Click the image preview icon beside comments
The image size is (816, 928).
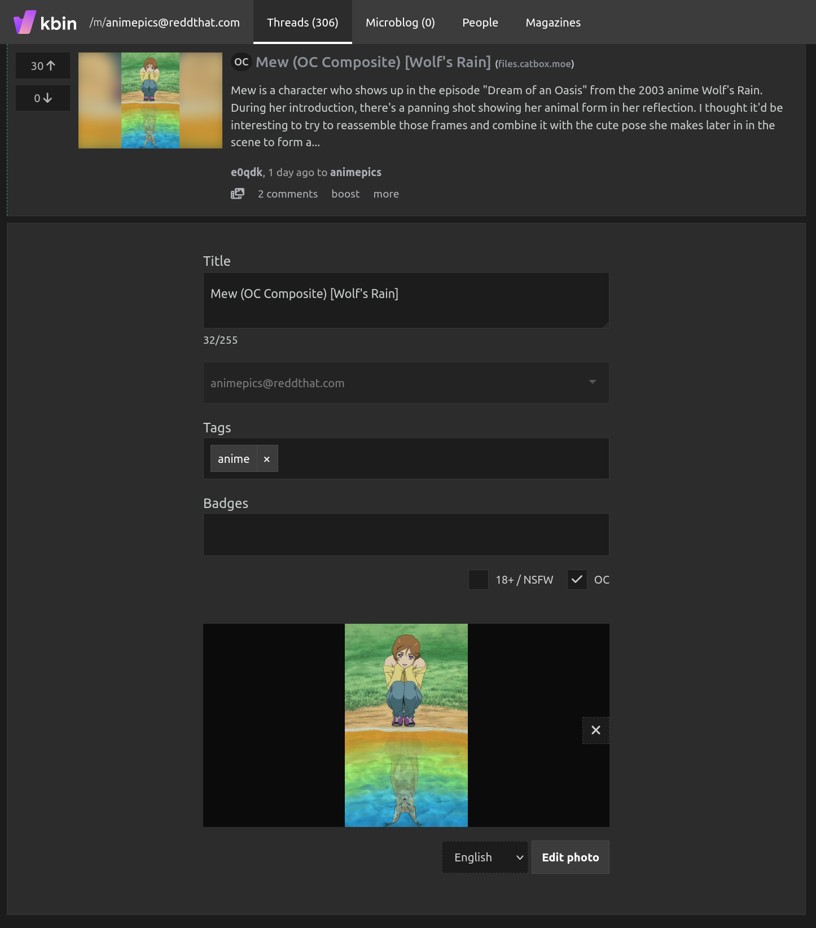[x=238, y=194]
